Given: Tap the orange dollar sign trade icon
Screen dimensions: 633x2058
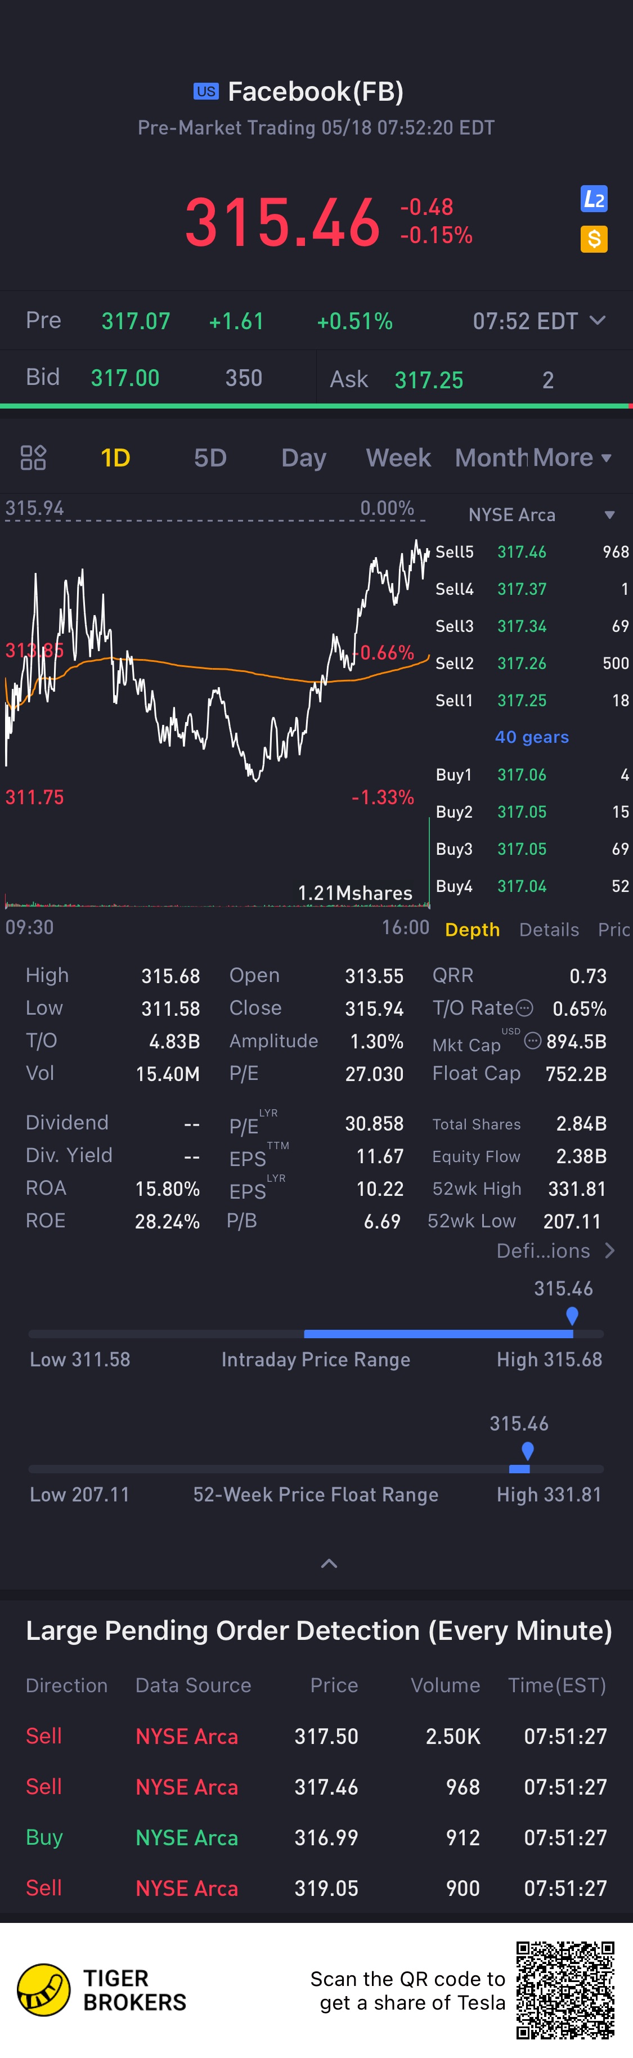Looking at the screenshot, I should (594, 239).
